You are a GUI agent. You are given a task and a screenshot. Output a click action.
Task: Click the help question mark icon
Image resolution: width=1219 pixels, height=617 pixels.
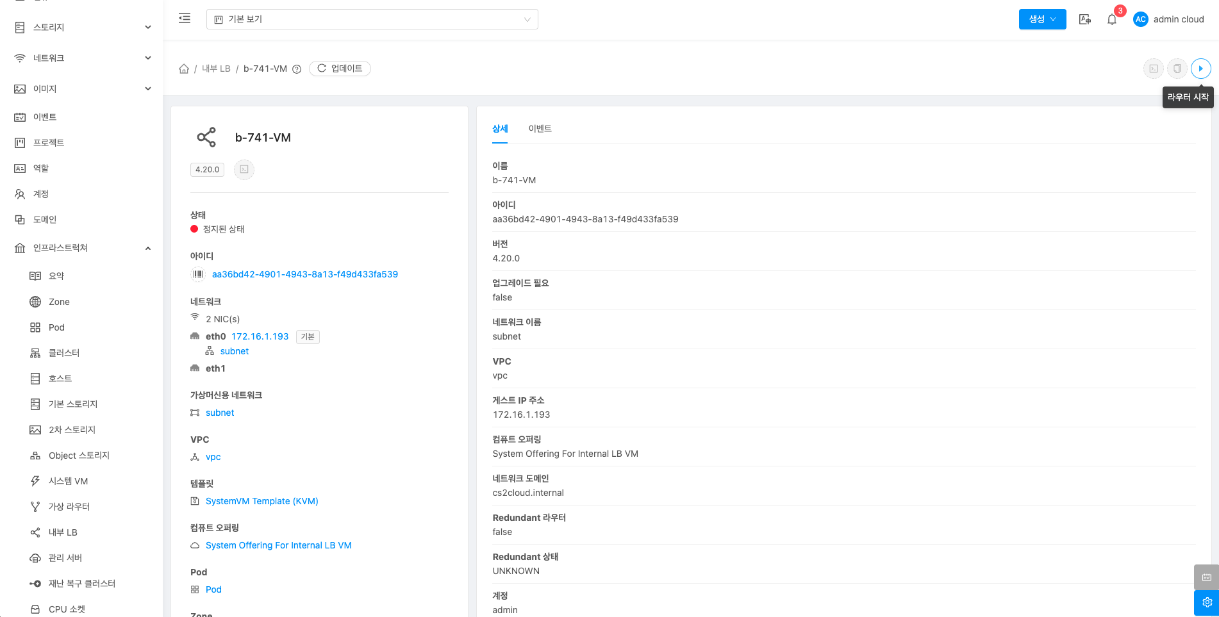click(x=297, y=69)
